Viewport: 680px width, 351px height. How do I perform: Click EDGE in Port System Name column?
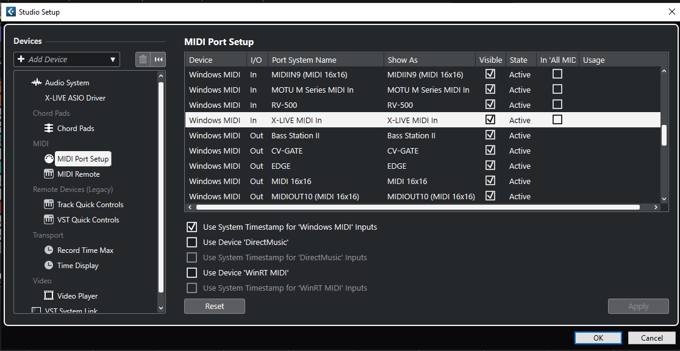[281, 166]
